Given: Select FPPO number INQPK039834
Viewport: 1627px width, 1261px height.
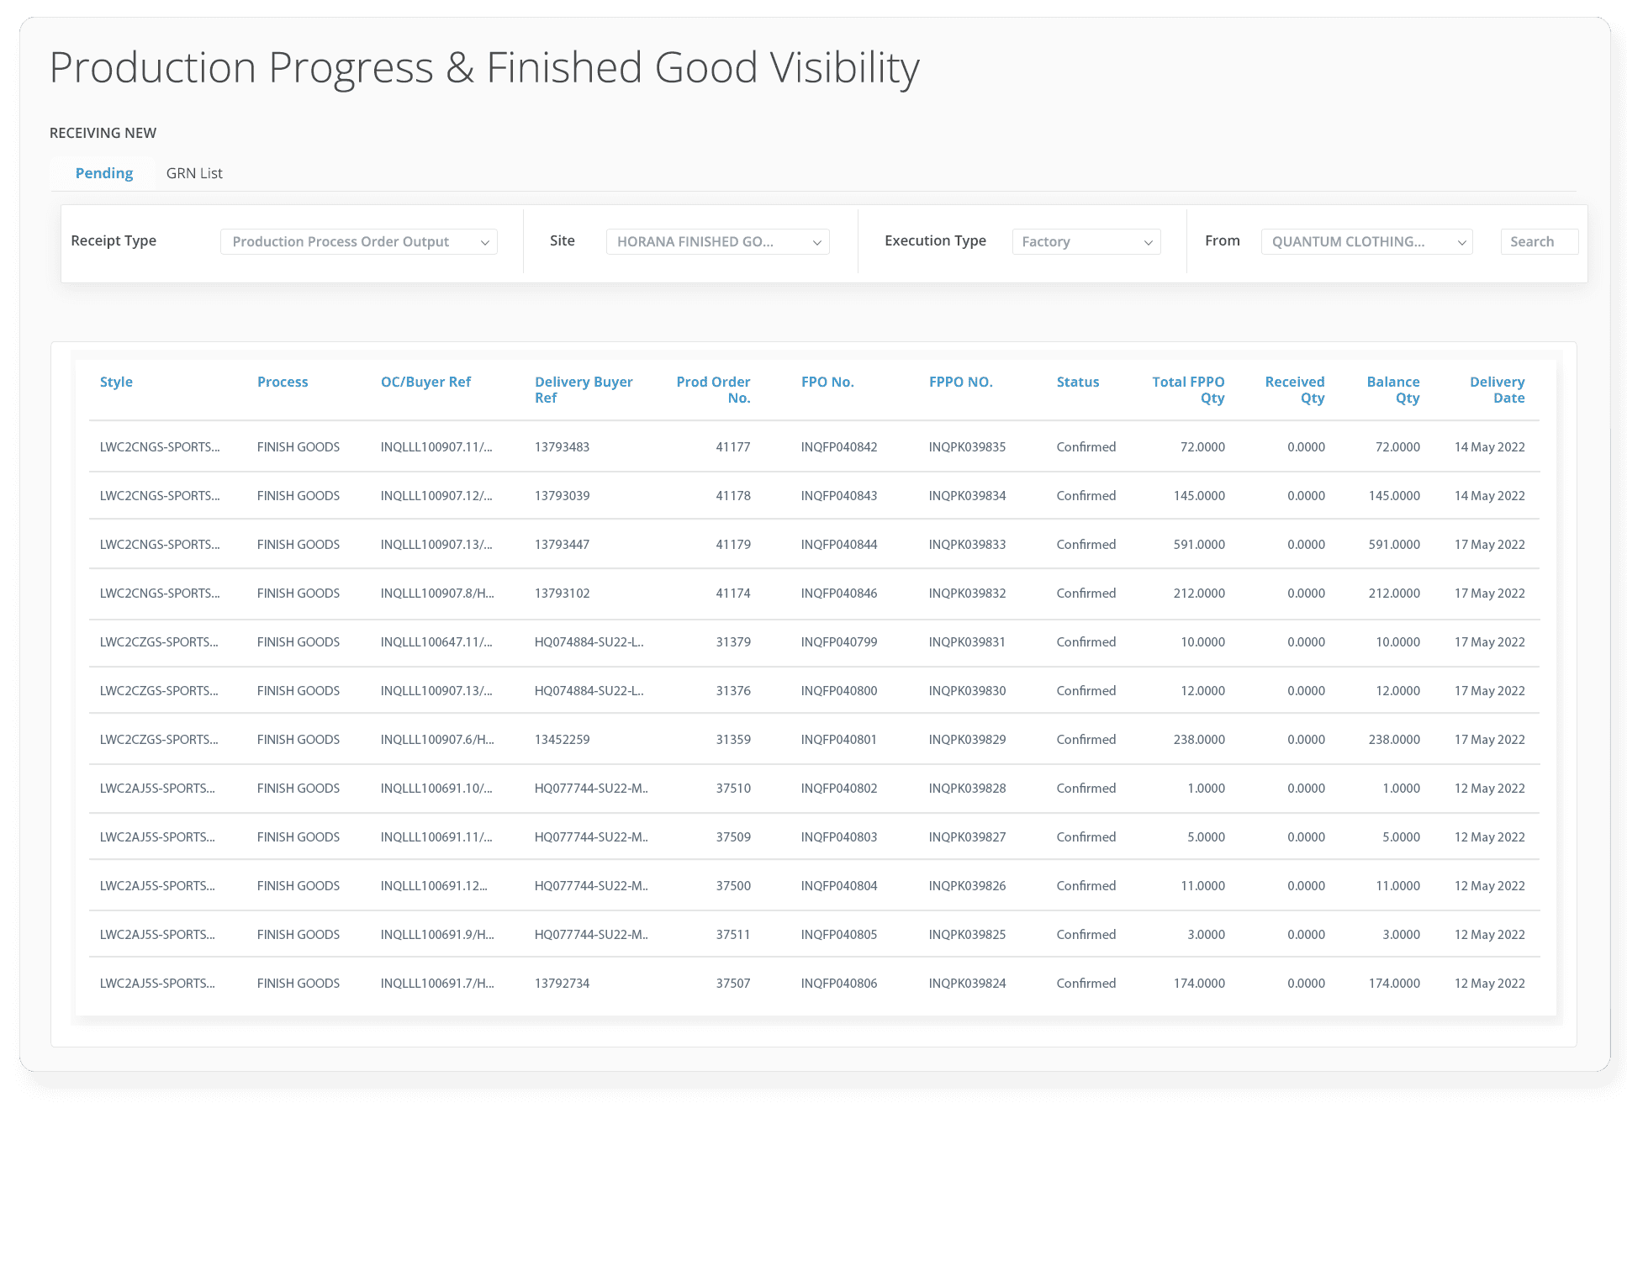Looking at the screenshot, I should coord(967,496).
